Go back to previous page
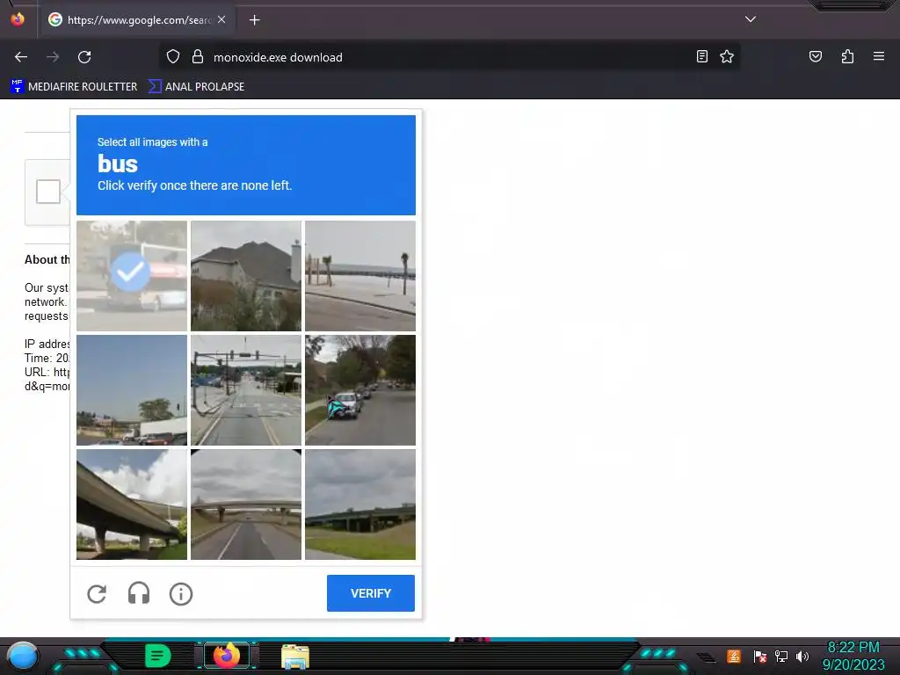The width and height of the screenshot is (900, 675). (x=21, y=57)
